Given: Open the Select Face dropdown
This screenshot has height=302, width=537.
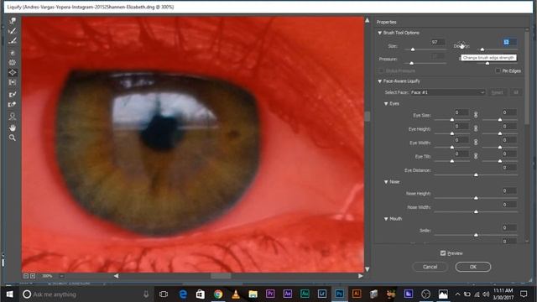Looking at the screenshot, I should [x=447, y=92].
